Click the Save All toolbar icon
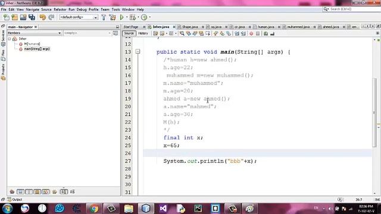The width and height of the screenshot is (381, 214). (x=32, y=17)
